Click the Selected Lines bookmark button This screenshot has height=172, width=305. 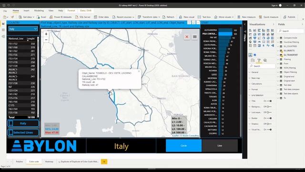click(23, 132)
